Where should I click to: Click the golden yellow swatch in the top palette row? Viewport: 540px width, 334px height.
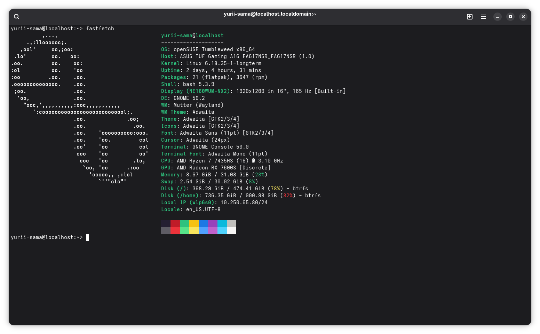pyautogui.click(x=194, y=223)
